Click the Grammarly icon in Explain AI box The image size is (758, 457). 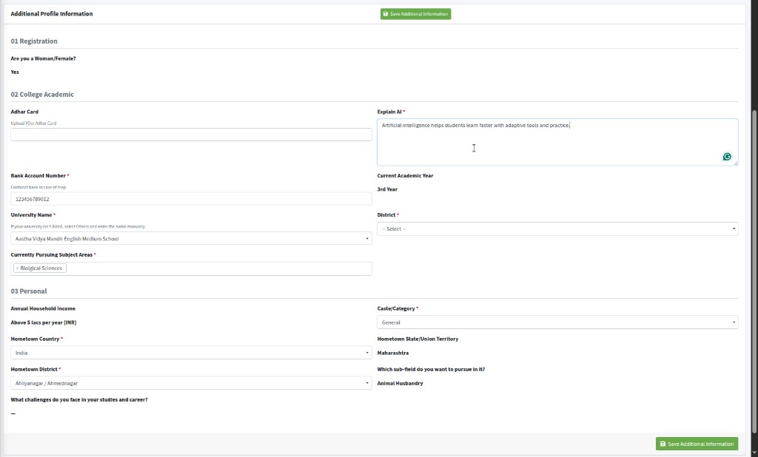(727, 157)
